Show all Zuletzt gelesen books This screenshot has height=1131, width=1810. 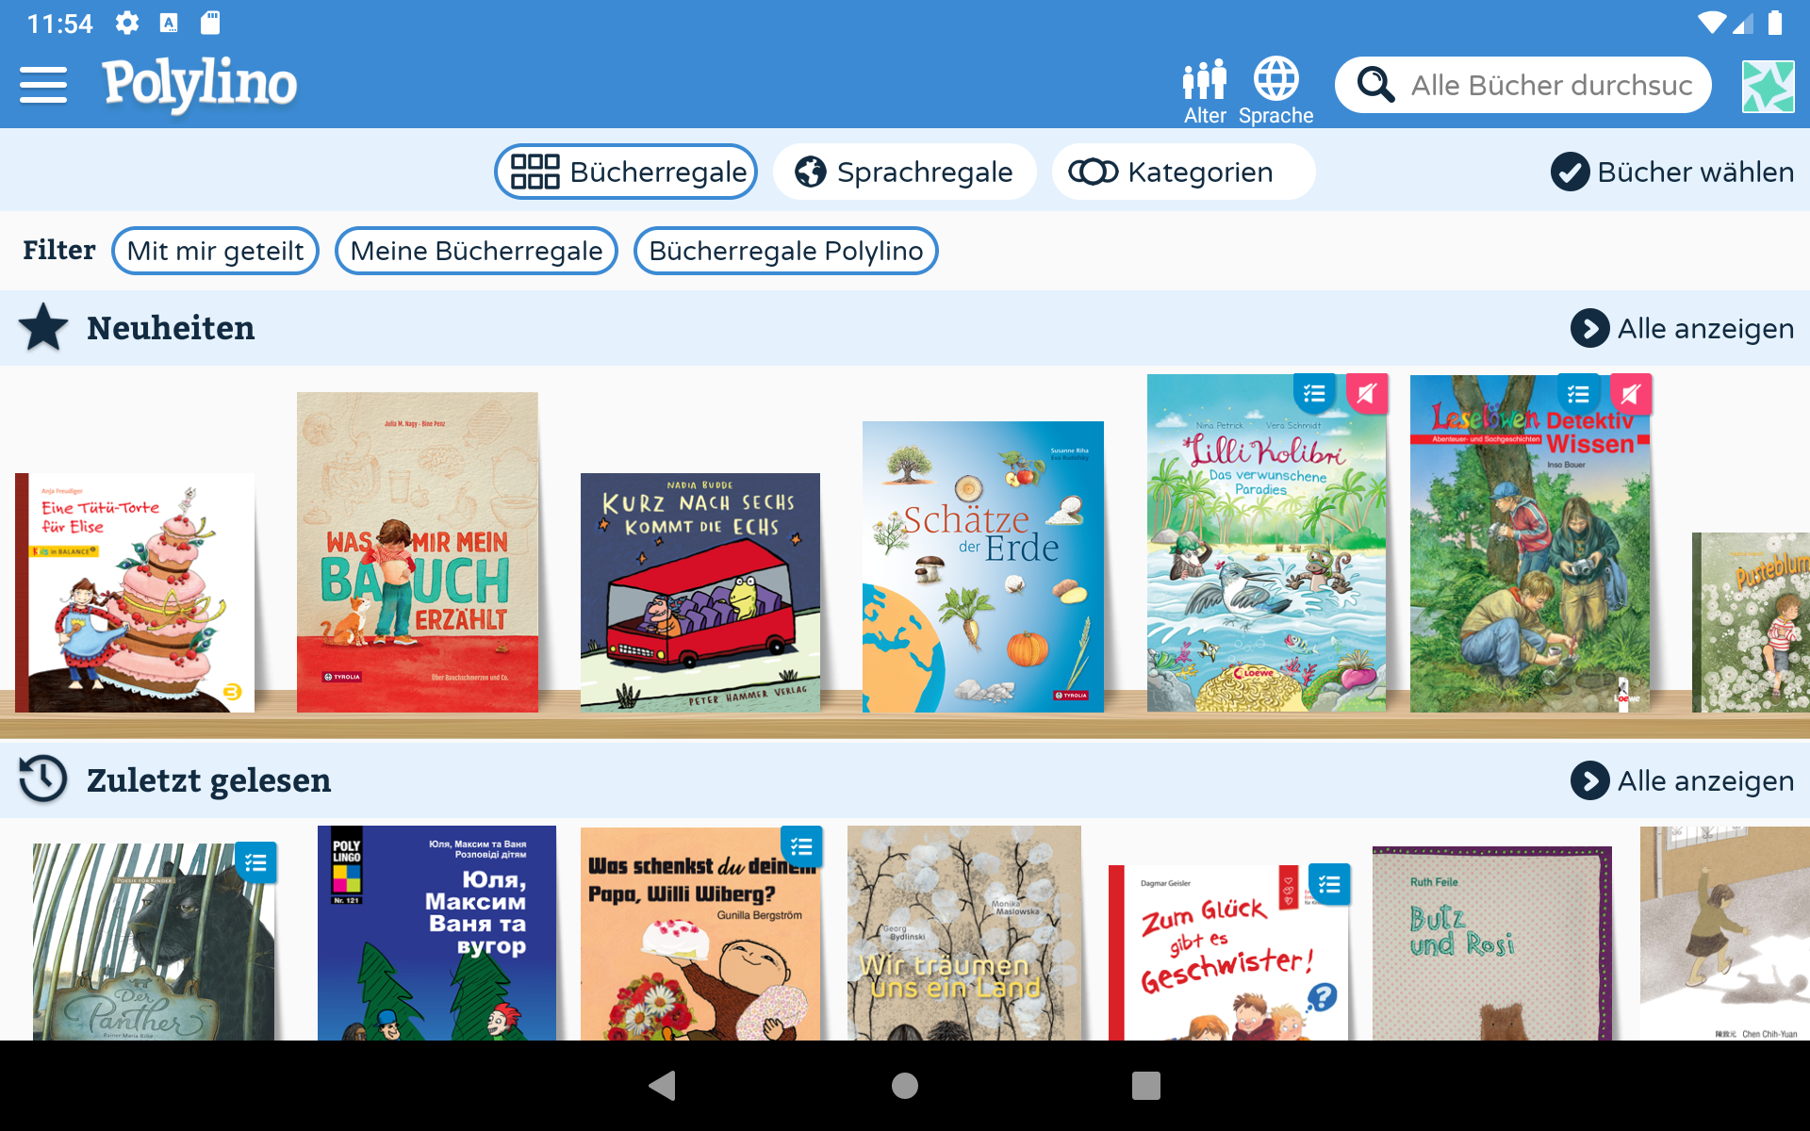[1682, 780]
